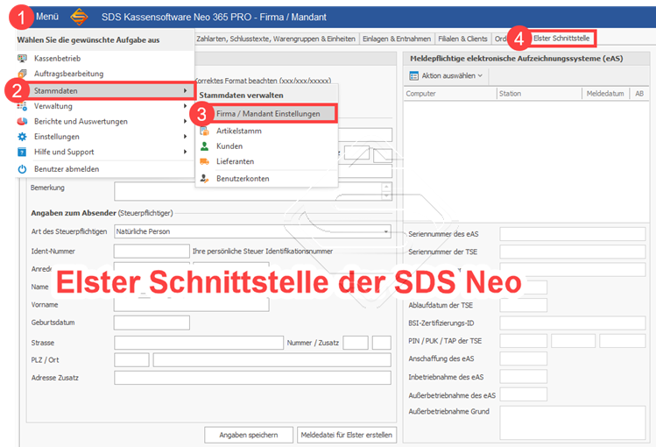
Task: Switch to Elster Schnittstelle tab
Action: click(561, 38)
